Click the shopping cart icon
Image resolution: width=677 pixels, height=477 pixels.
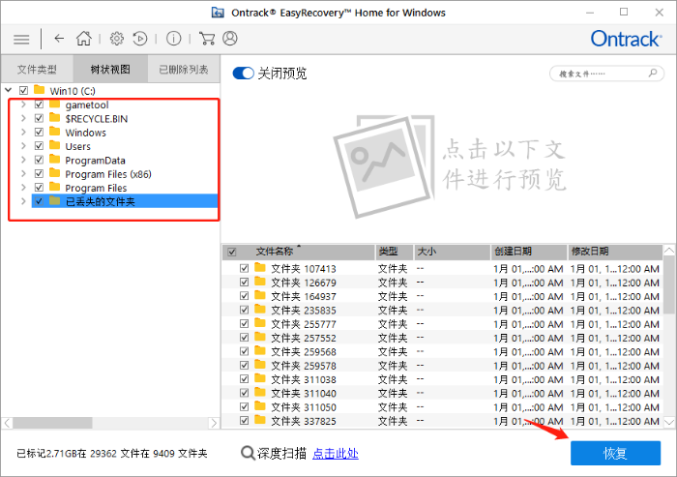(207, 39)
